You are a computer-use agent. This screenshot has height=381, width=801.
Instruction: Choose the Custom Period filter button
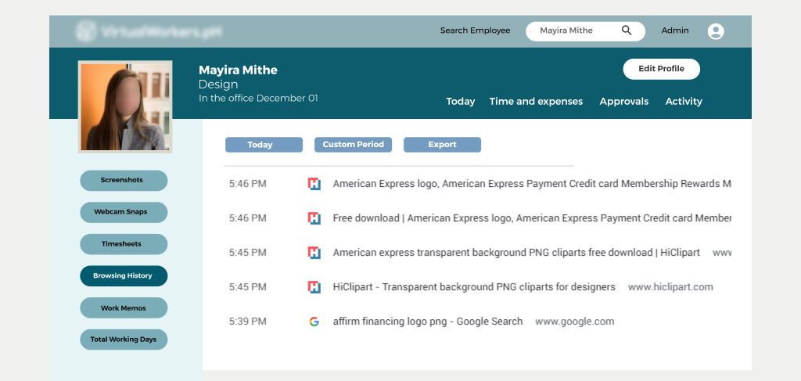pyautogui.click(x=353, y=145)
